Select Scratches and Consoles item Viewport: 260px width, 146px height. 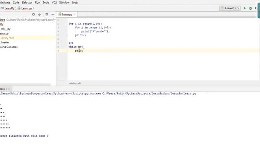pos(9,47)
